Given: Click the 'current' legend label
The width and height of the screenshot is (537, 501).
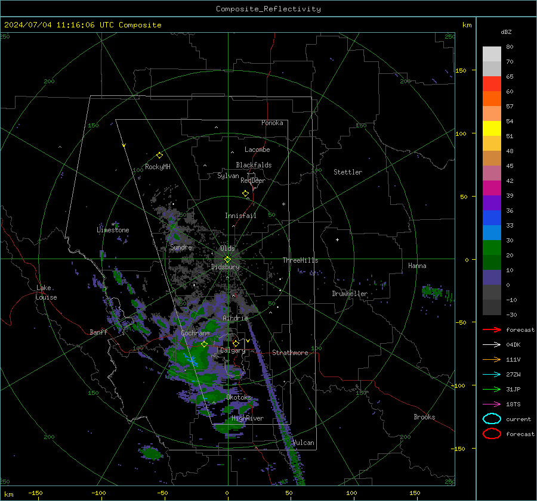Looking at the screenshot, I should [519, 419].
